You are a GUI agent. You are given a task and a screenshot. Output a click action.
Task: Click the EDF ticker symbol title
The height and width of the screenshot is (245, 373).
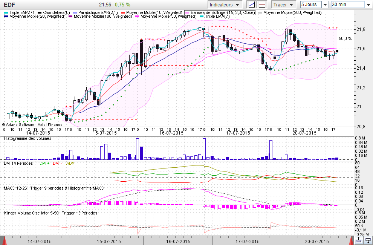click(x=9, y=5)
